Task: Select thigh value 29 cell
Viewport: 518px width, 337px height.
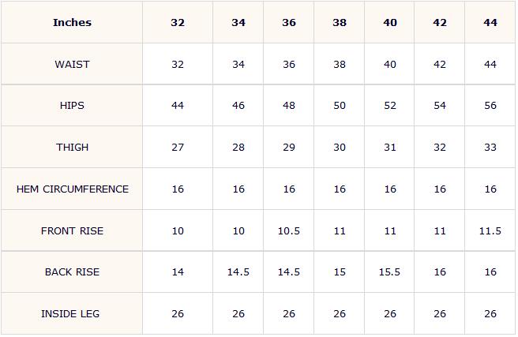Action: coord(289,148)
